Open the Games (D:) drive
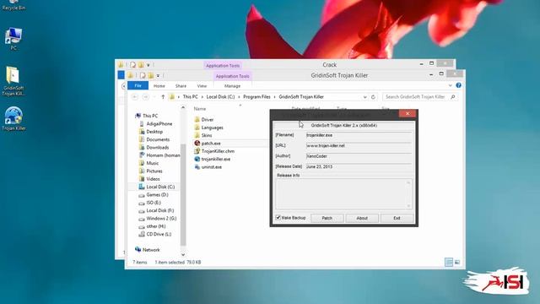 (154, 194)
